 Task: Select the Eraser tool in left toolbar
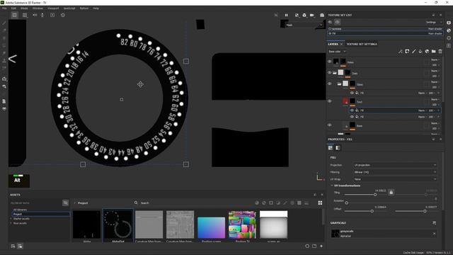coord(4,30)
